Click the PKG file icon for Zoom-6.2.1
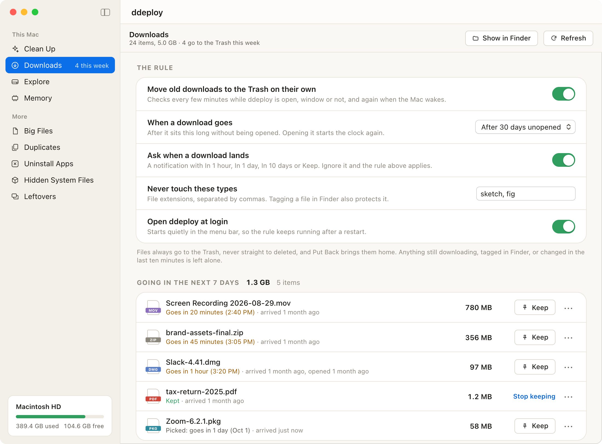Image resolution: width=602 pixels, height=444 pixels. [x=153, y=426]
